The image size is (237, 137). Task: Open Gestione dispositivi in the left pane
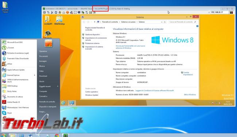tap(93, 35)
